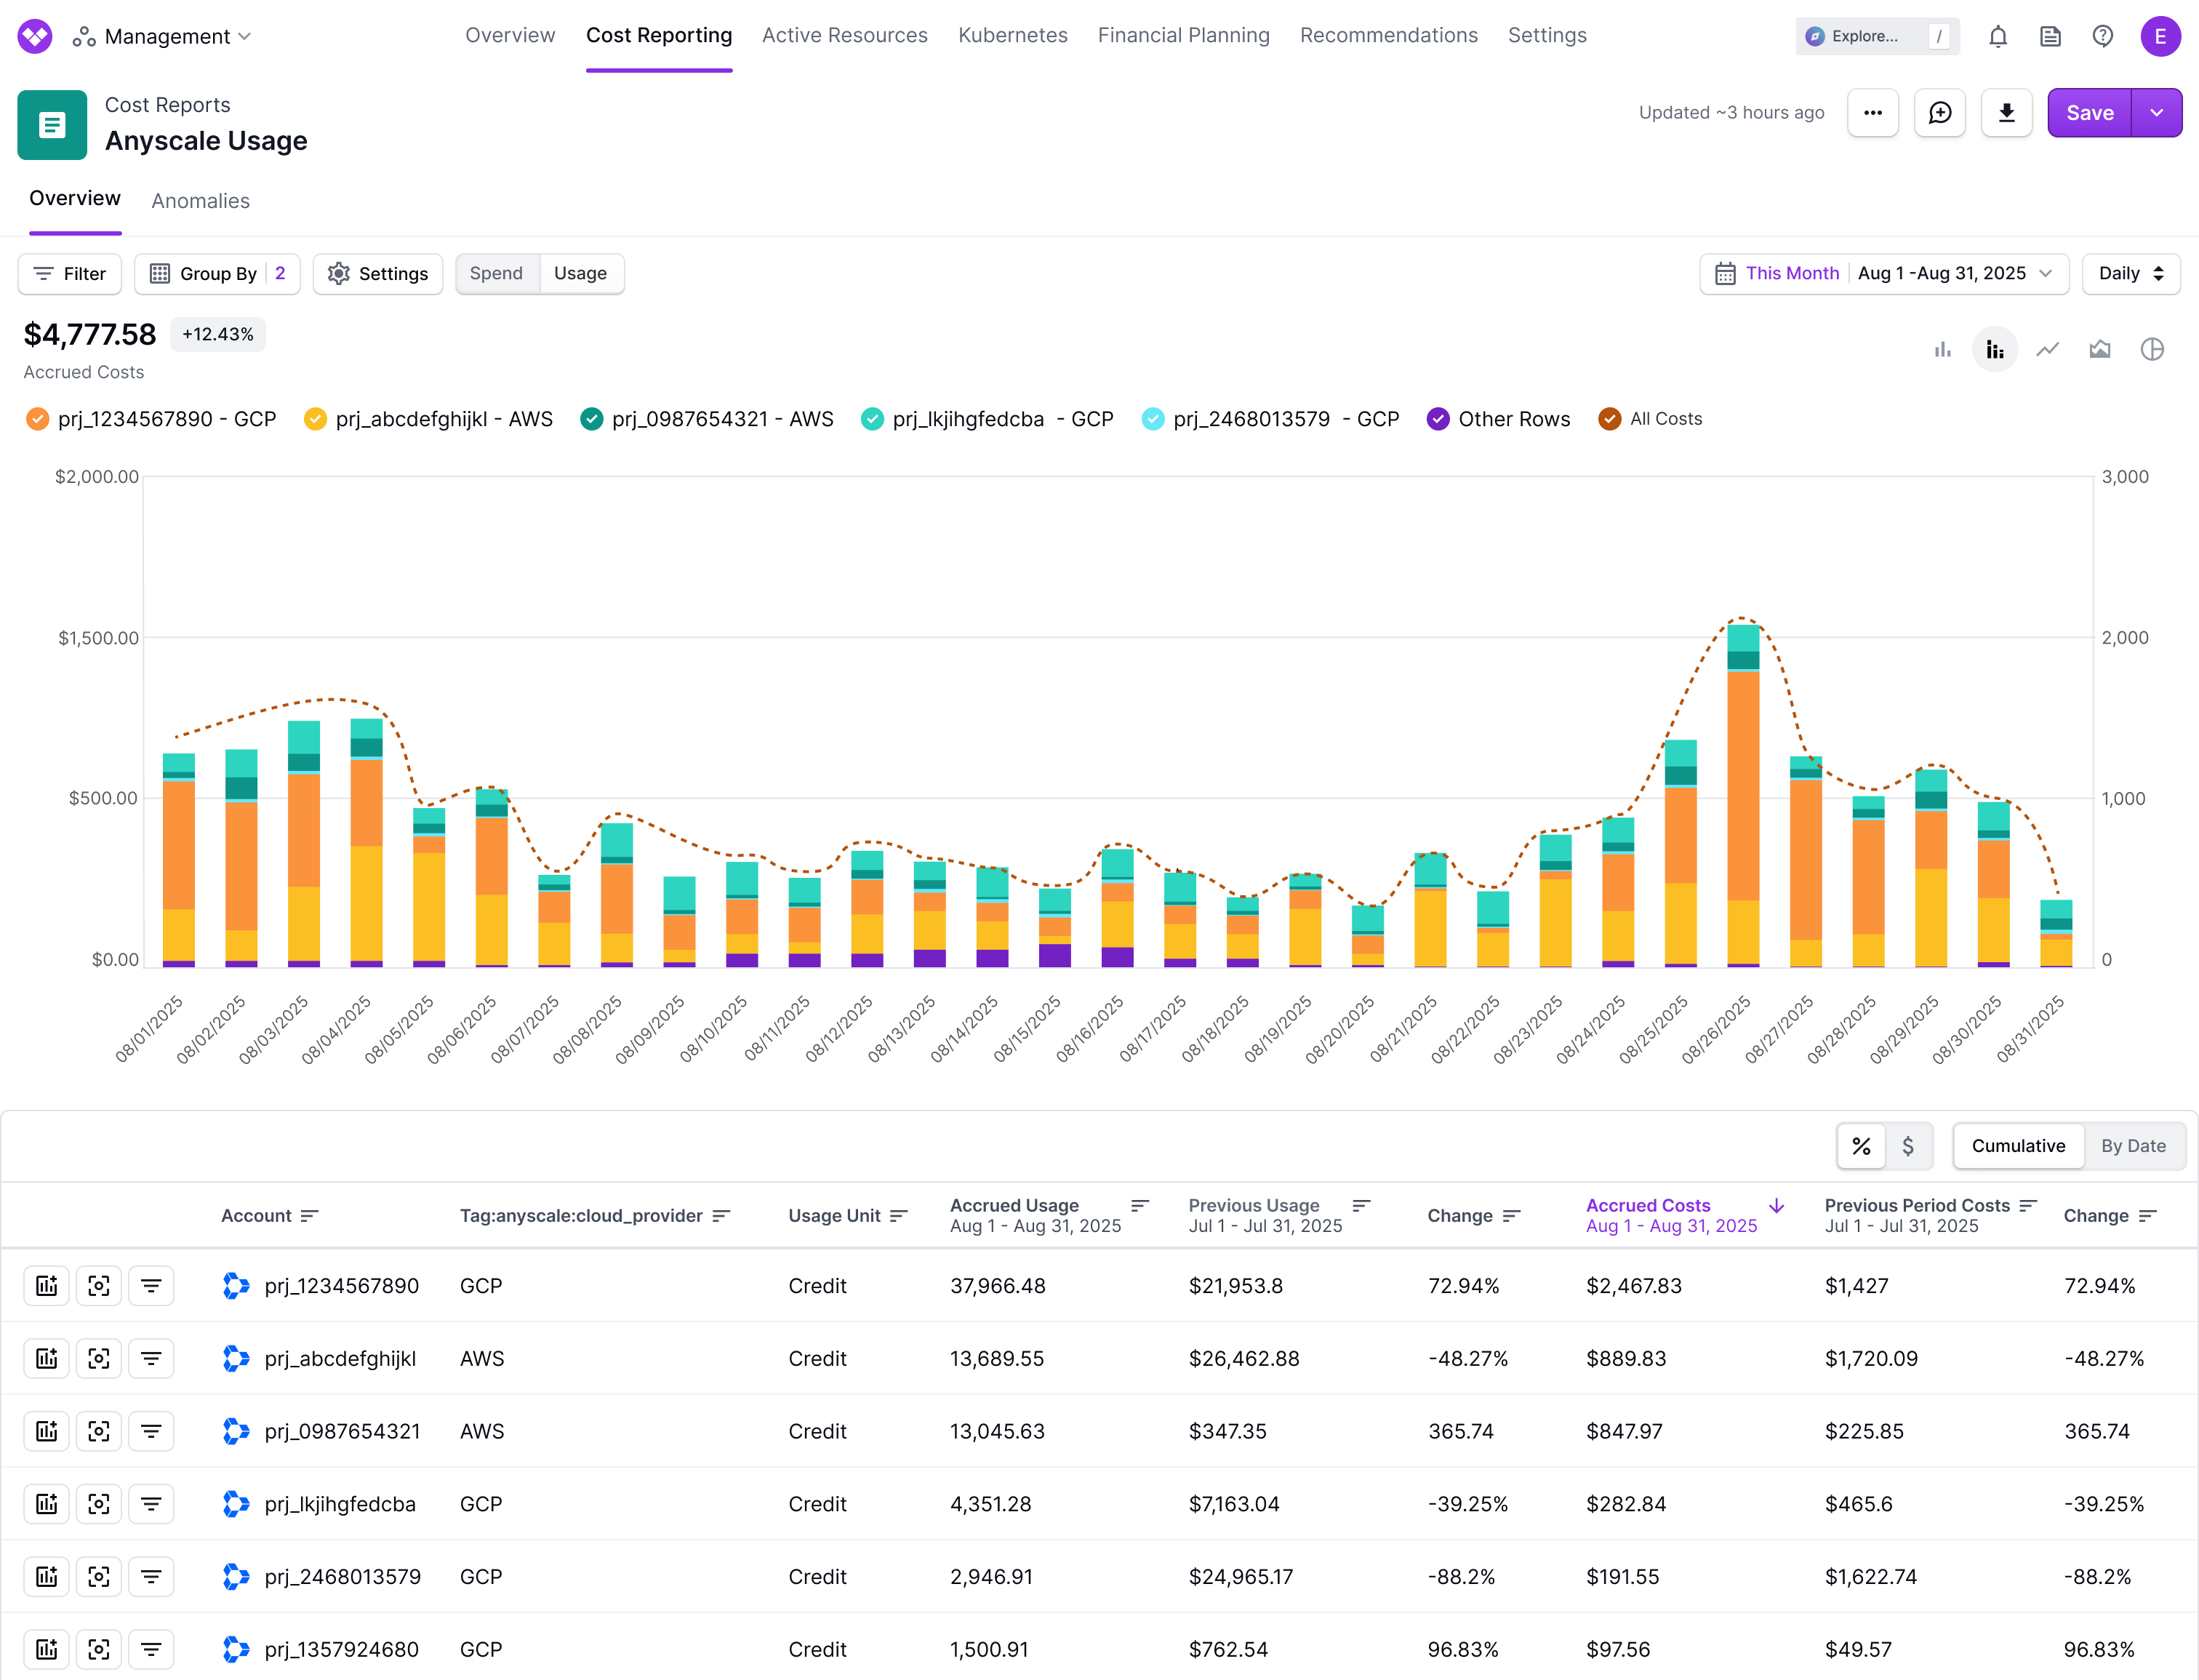Screen dimensions: 2199x1680
Task: Open the Group By button
Action: (x=217, y=274)
